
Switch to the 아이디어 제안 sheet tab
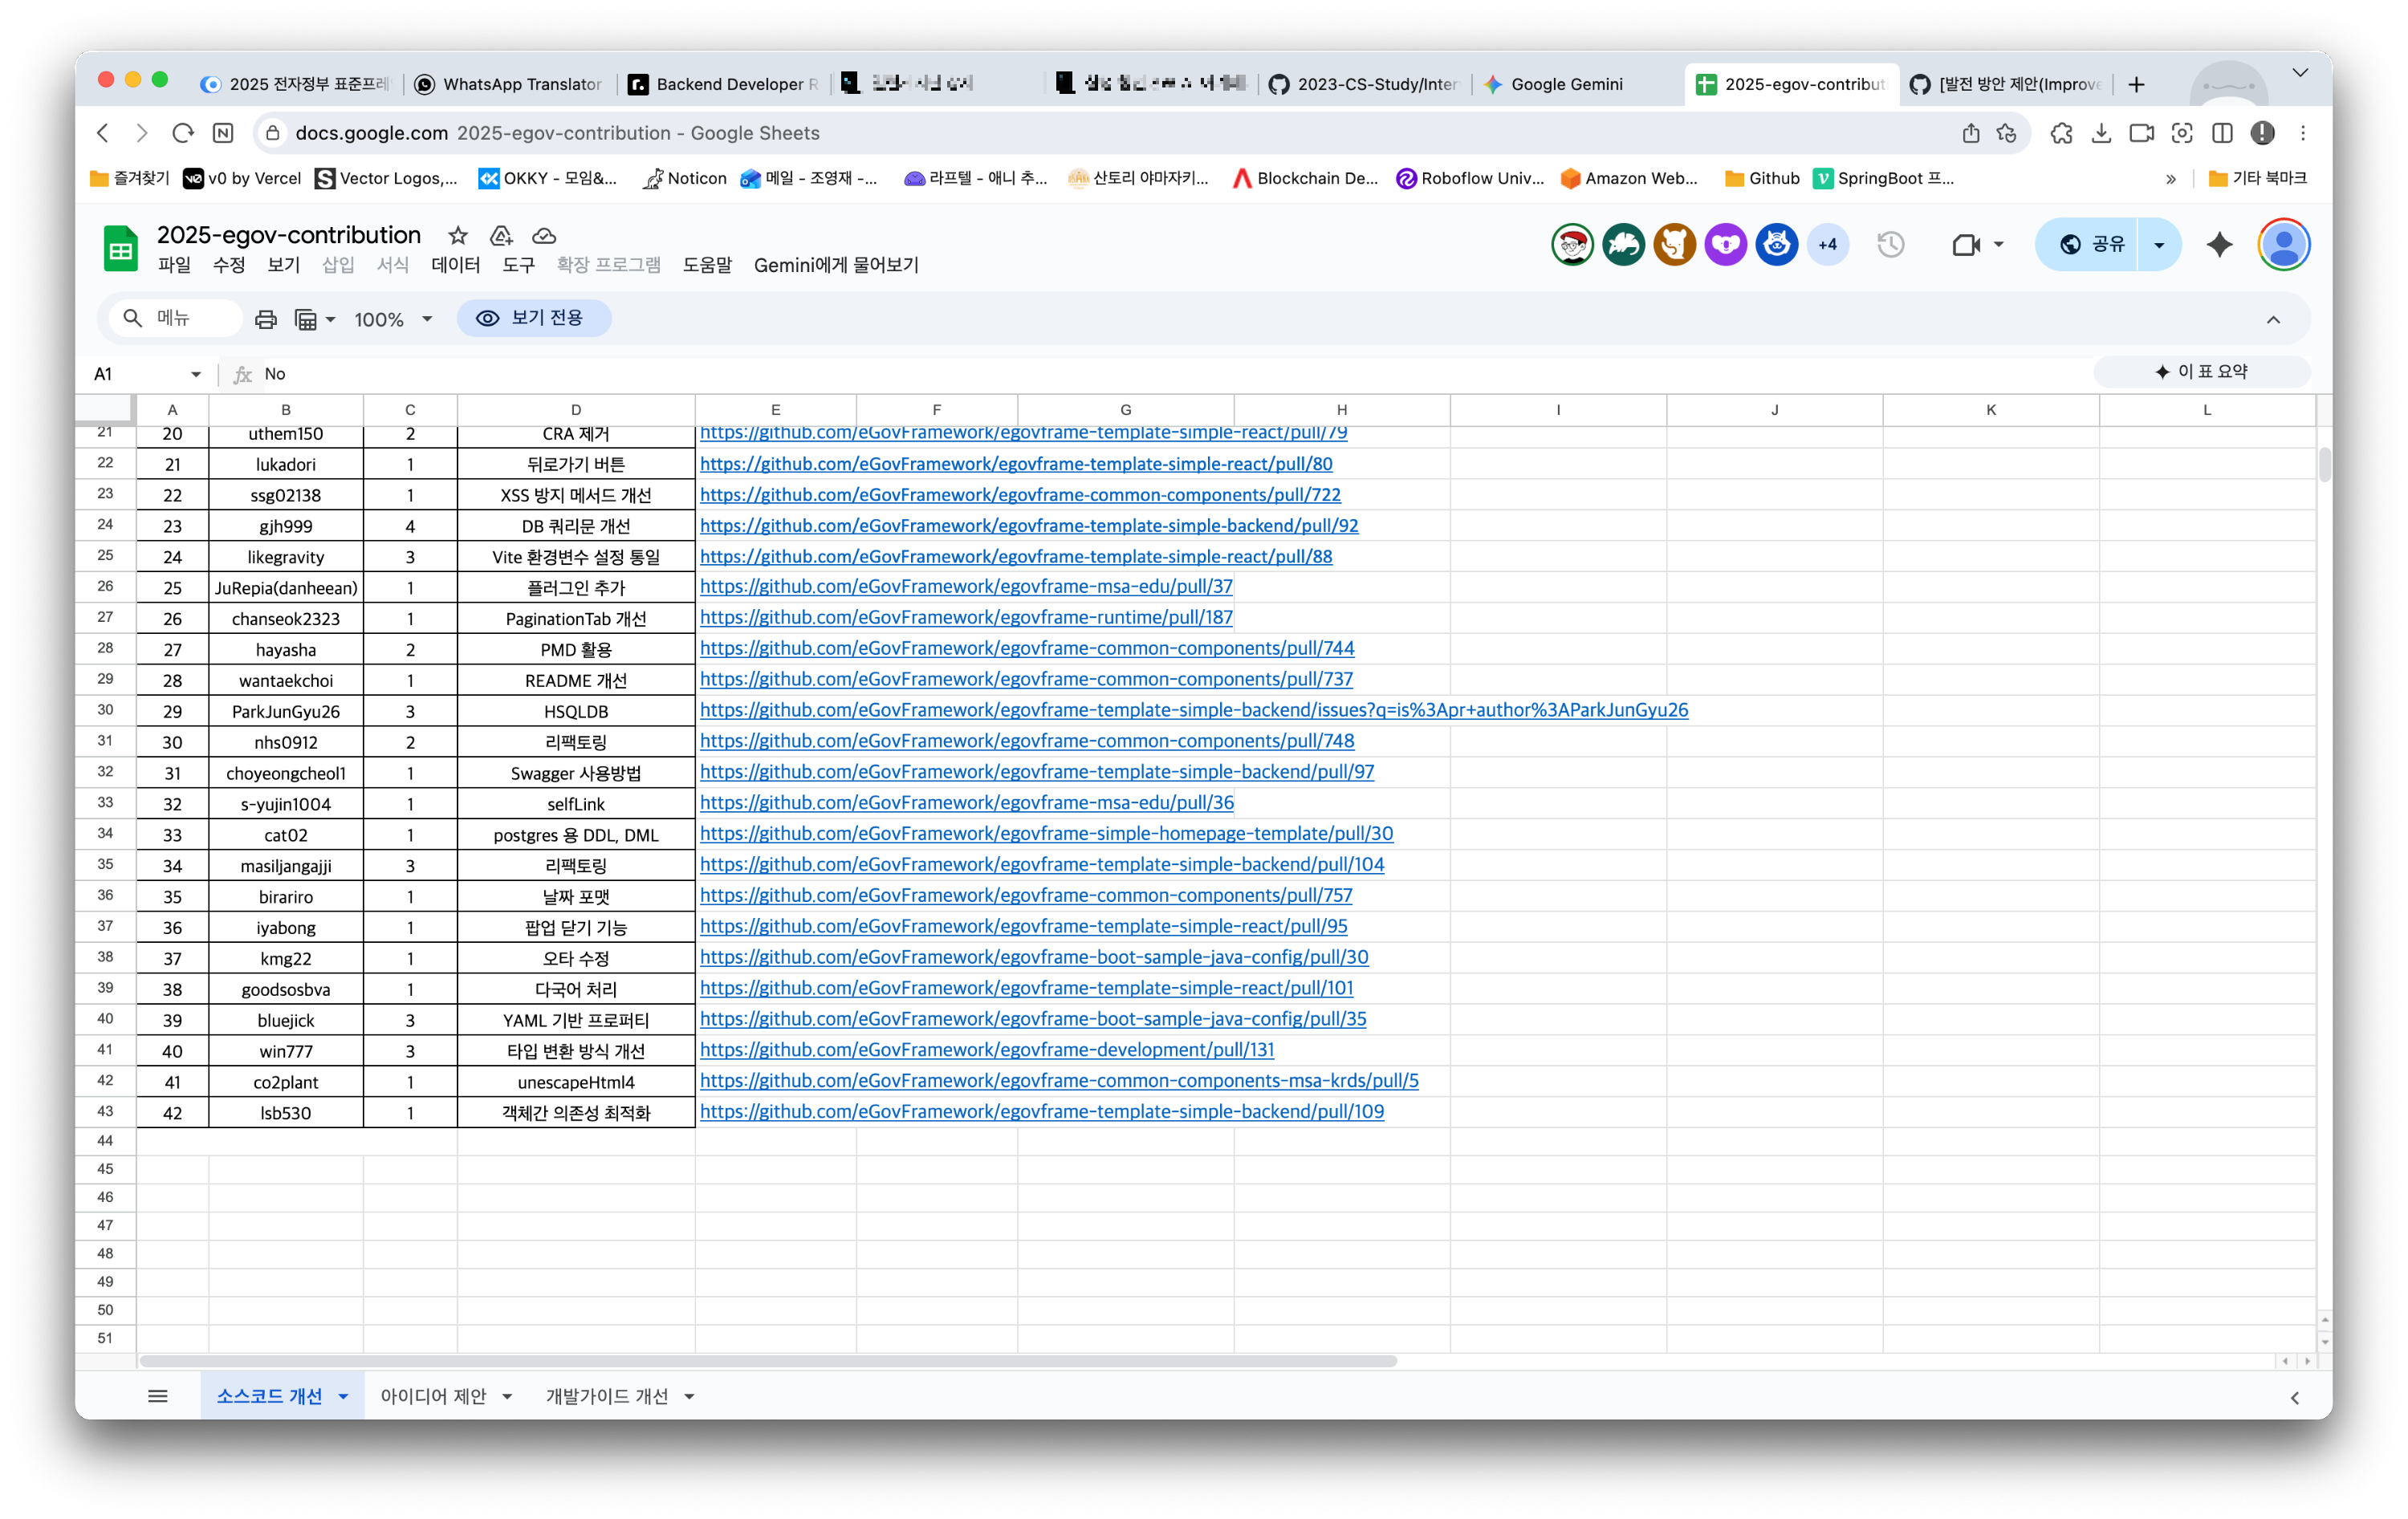point(433,1397)
